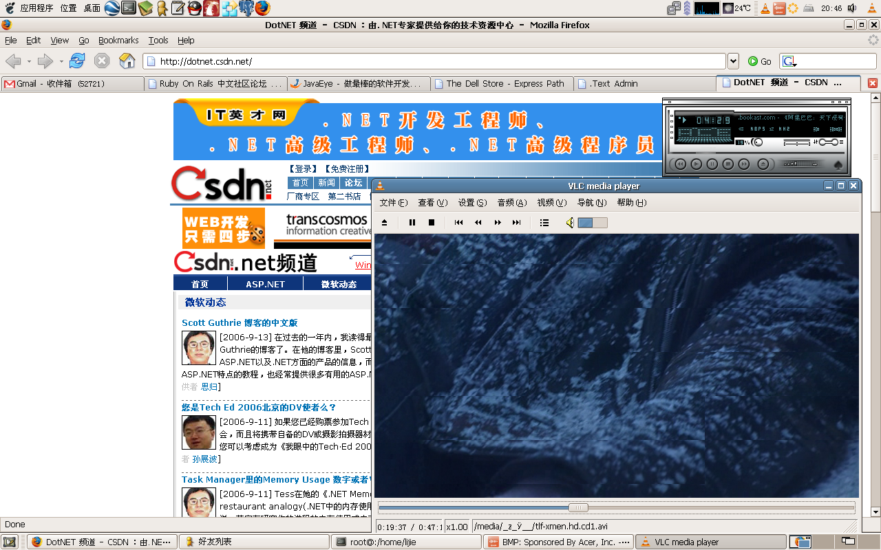Go to Firefox Home page icon
Screen dimensions: 881x550
pyautogui.click(x=127, y=60)
